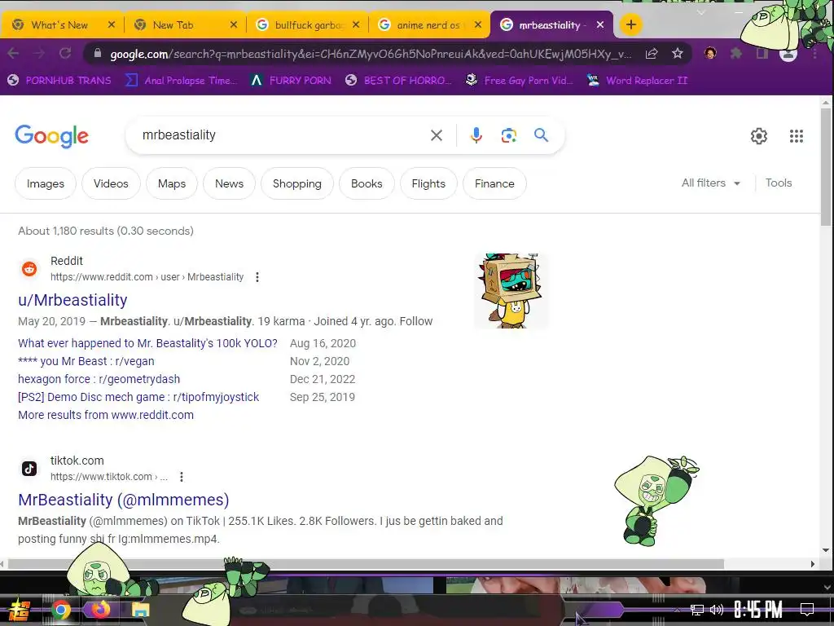Open '[PS2] Demo Disc mech game' link
The width and height of the screenshot is (834, 626).
pyautogui.click(x=138, y=397)
